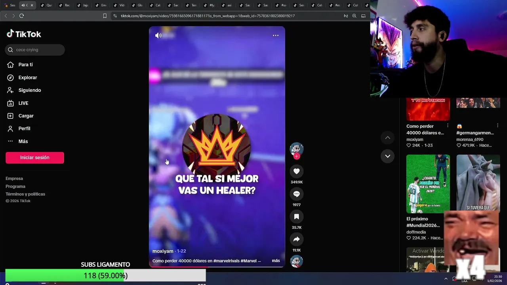Click the video progress bar at bottom

[217, 266]
